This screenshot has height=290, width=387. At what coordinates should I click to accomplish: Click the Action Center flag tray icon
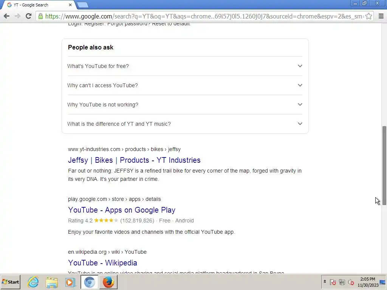coord(333,282)
